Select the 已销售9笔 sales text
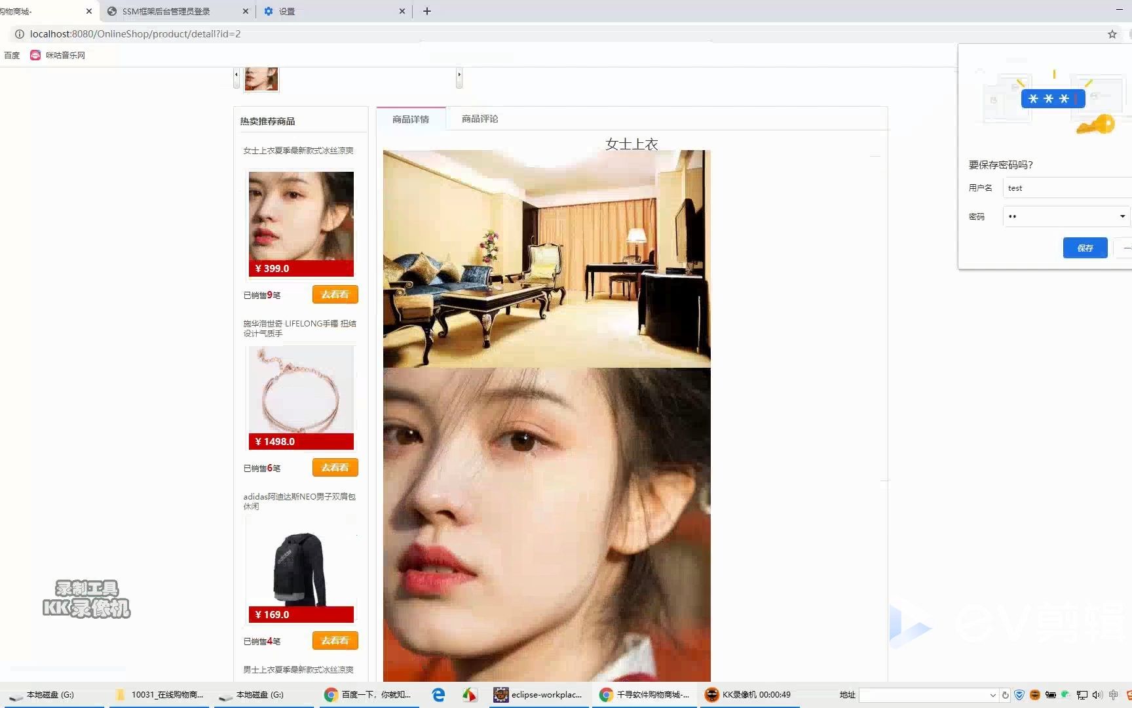1132x708 pixels. [x=262, y=295]
